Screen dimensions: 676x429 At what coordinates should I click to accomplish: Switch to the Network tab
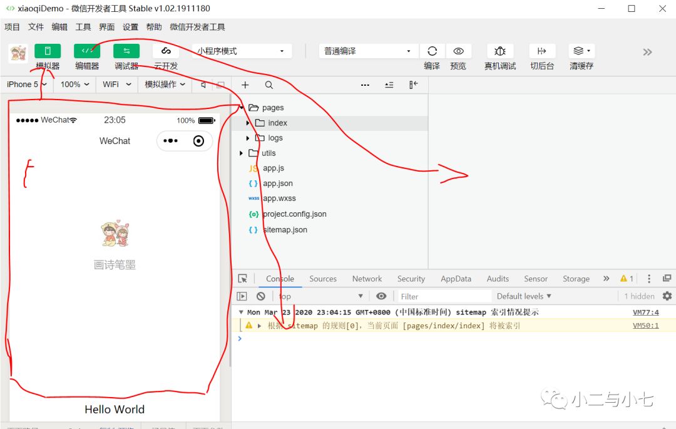[x=367, y=279]
